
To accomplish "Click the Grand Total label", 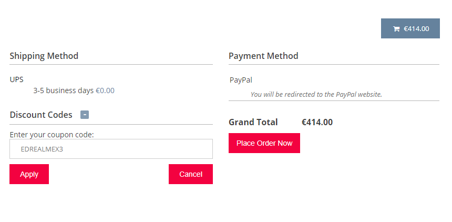I will [253, 122].
